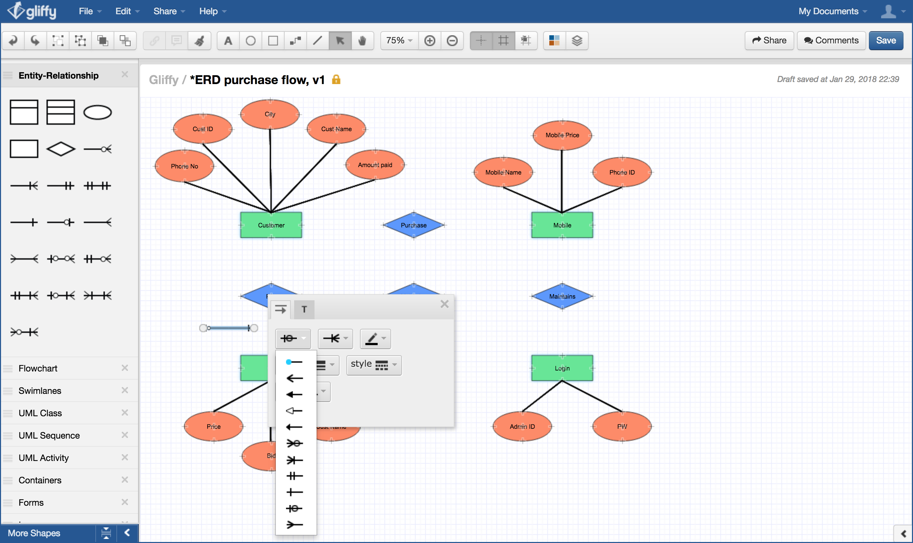The image size is (913, 543).
Task: Open the arrow end style dropdown
Action: [334, 339]
